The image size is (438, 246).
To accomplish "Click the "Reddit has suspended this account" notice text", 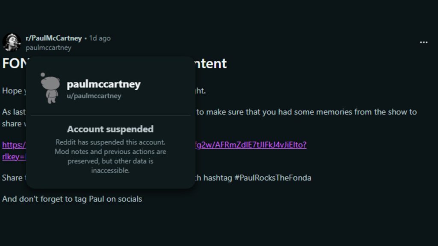I will [x=110, y=142].
